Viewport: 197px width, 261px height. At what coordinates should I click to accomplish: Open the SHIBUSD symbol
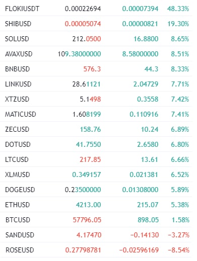(x=18, y=24)
